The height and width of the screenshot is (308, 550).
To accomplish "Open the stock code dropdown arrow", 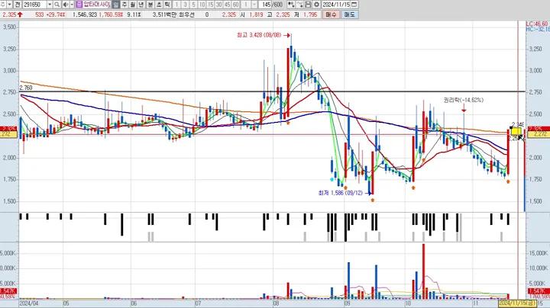I will (x=50, y=5).
